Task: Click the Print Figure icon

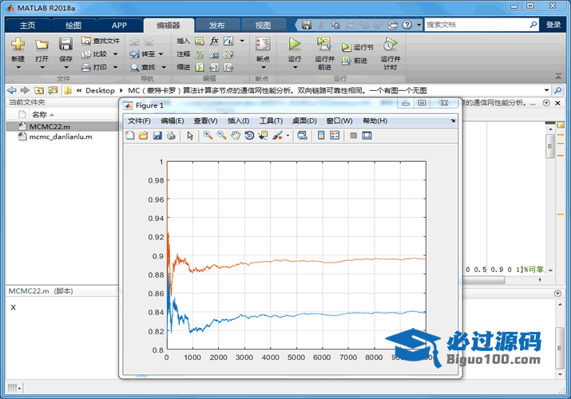Action: [171, 136]
